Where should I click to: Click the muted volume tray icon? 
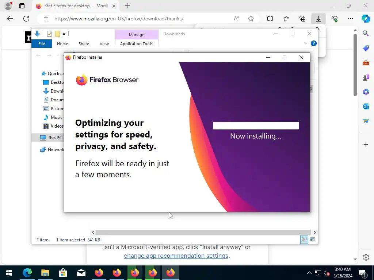[327, 273]
